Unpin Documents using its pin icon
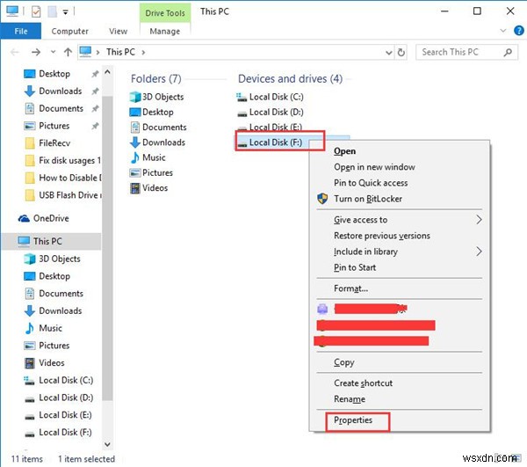Viewport: 527px width, 467px height. (x=96, y=109)
